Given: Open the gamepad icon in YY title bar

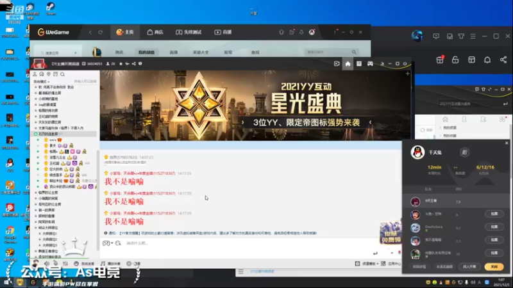Looking at the screenshot, I should 370,63.
